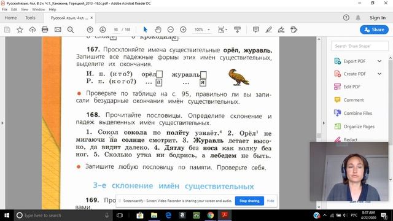Viewport: 393px width, 221px height.
Task: Click the rotate or stamp toolbar icon
Action: click(294, 29)
